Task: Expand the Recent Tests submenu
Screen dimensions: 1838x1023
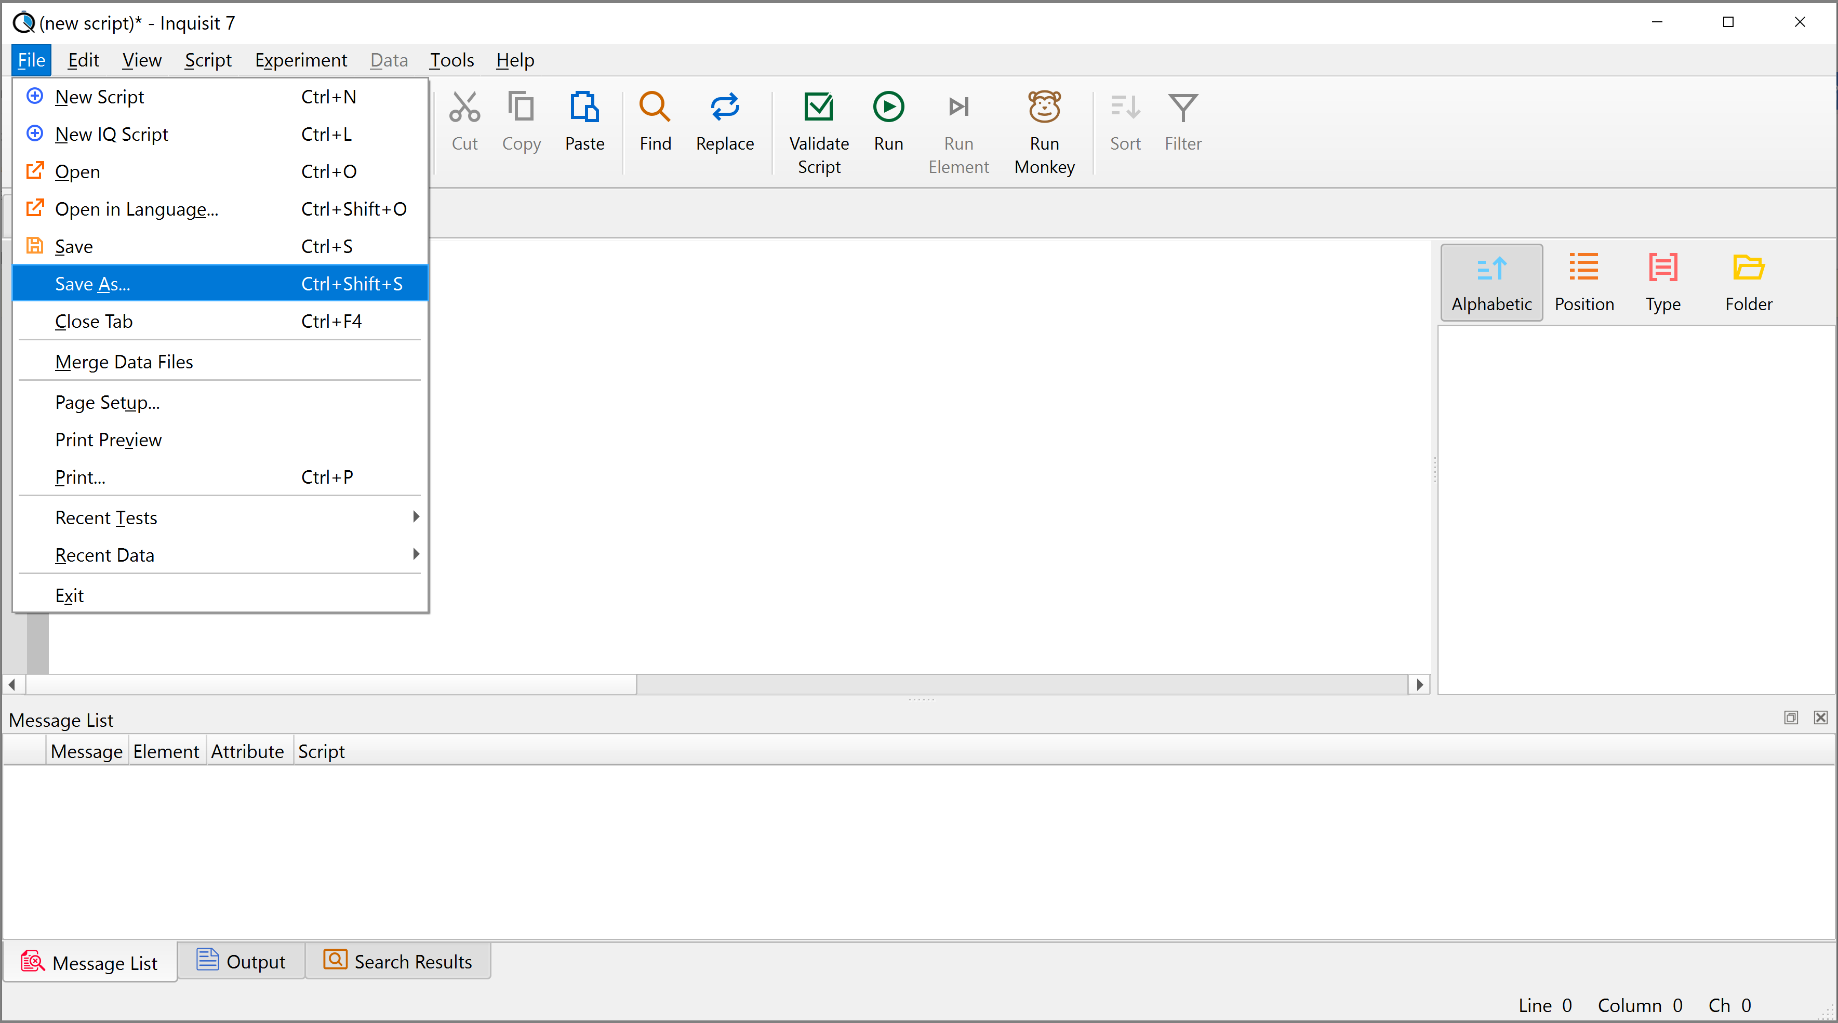Action: point(220,517)
